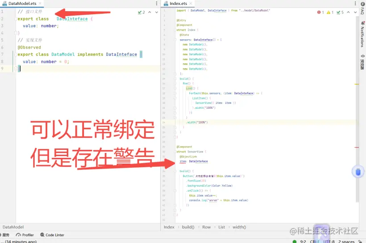Switch to the Index.ets editor tab
The image size is (366, 243).
pyautogui.click(x=178, y=4)
